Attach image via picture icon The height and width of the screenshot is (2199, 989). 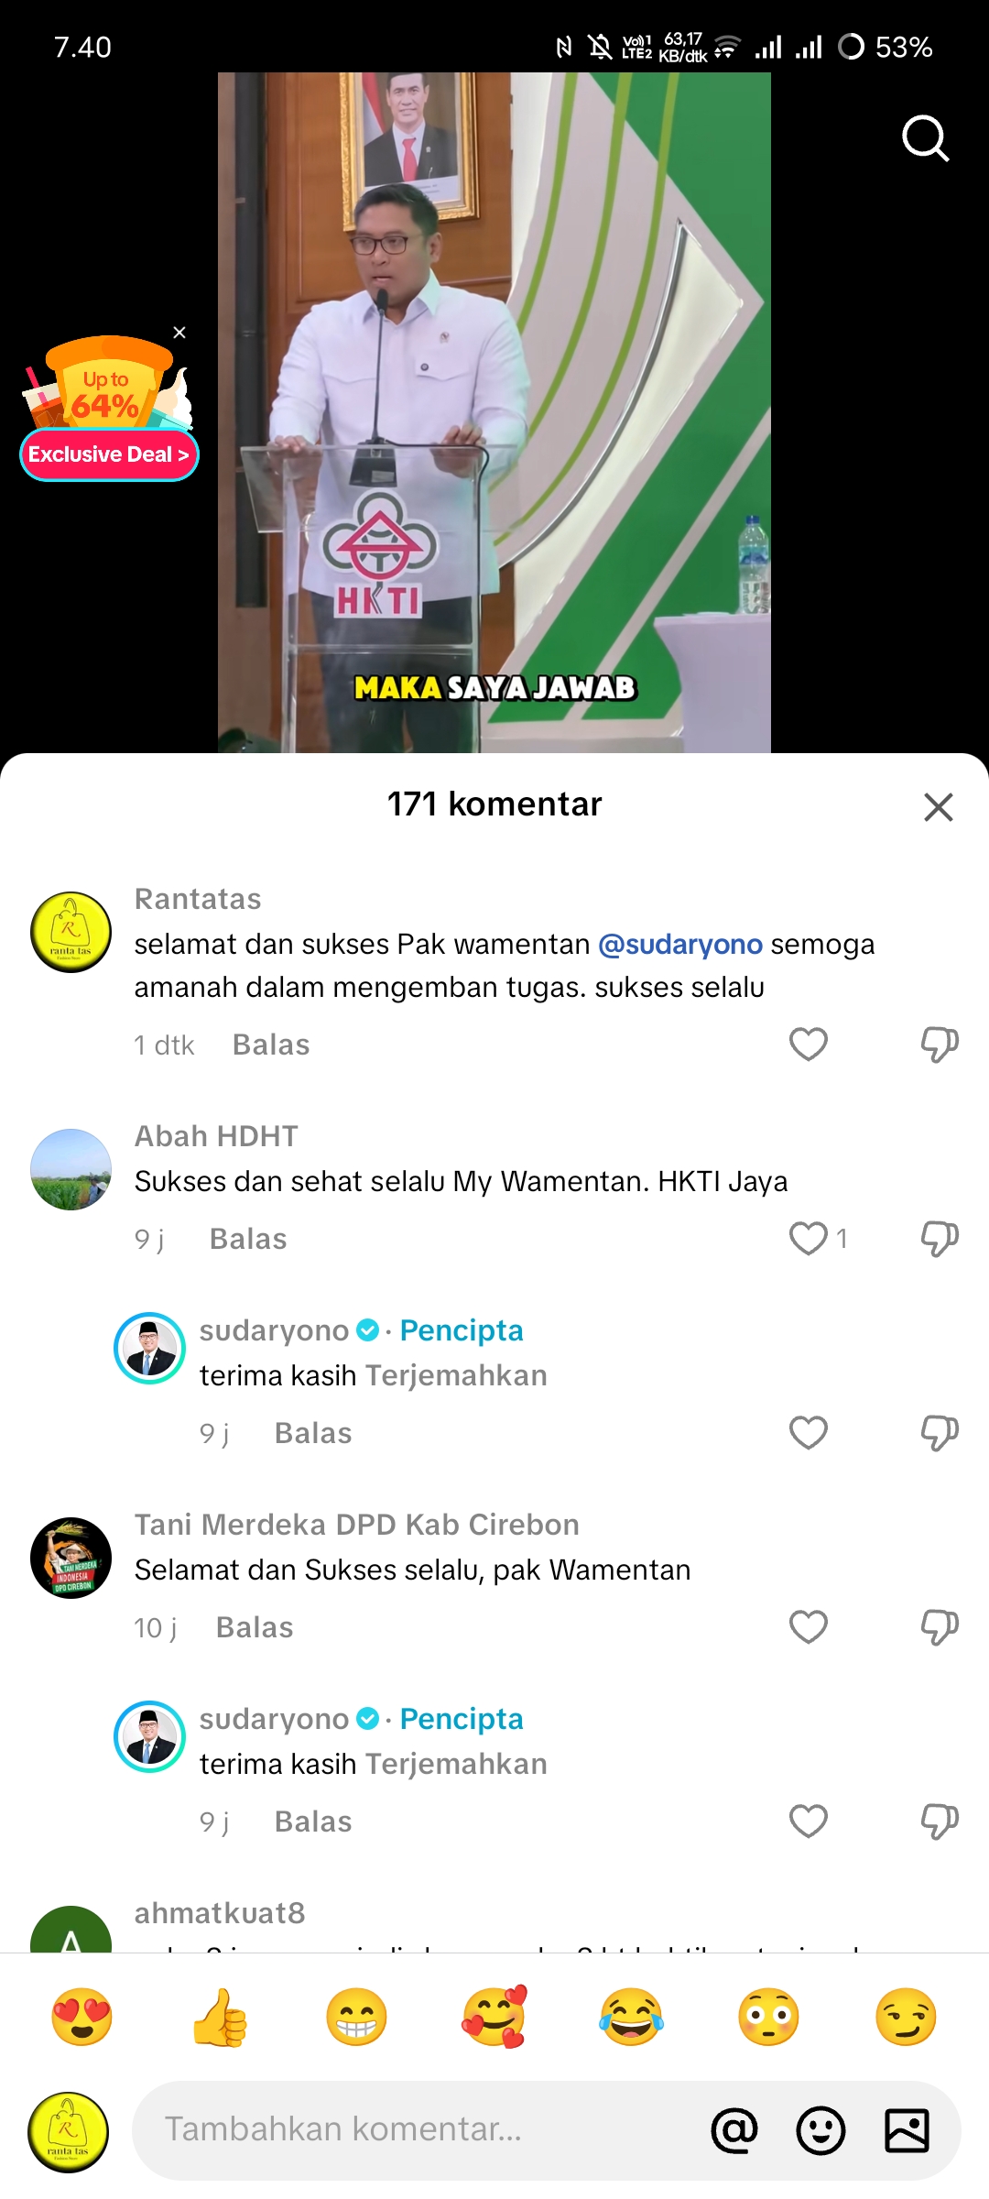tap(907, 2130)
